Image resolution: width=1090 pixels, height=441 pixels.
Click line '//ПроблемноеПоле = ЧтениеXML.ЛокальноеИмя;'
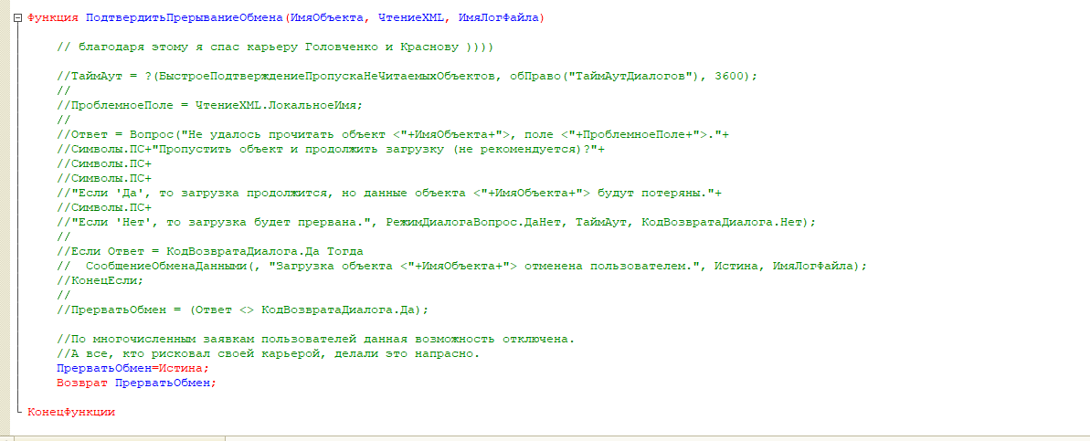click(x=211, y=106)
